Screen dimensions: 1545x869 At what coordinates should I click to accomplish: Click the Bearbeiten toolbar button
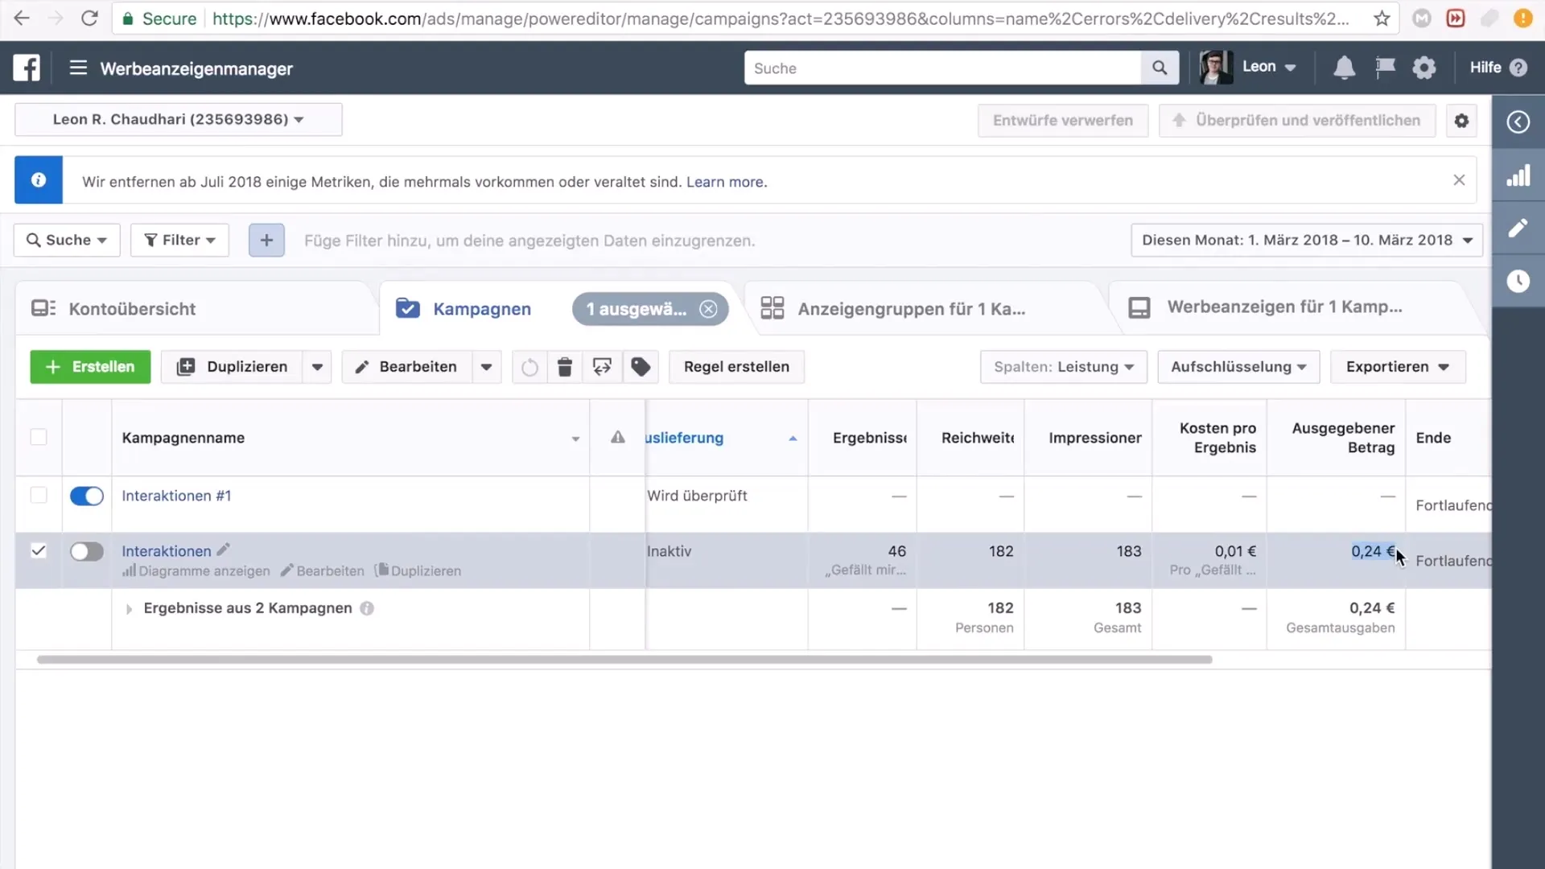pos(407,367)
